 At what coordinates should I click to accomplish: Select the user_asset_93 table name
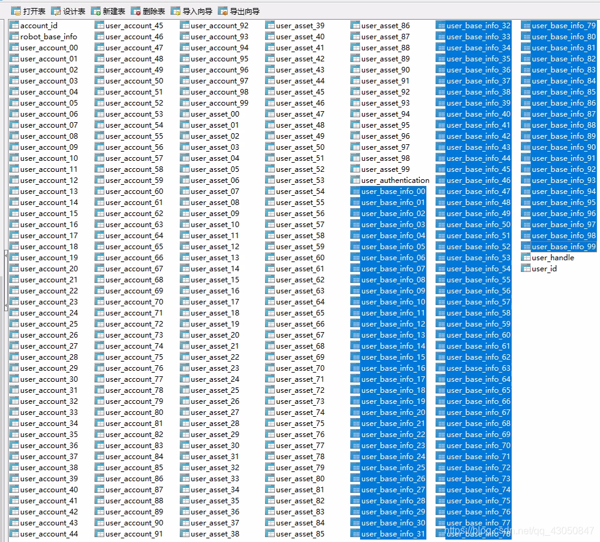point(386,103)
